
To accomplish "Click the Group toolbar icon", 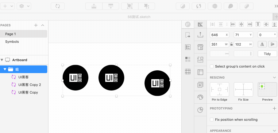I will (x=129, y=6).
